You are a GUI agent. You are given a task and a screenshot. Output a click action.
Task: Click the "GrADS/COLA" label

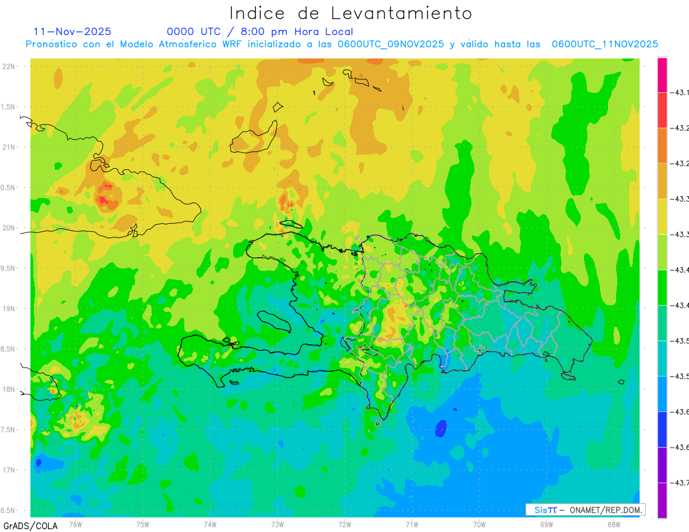(x=30, y=526)
